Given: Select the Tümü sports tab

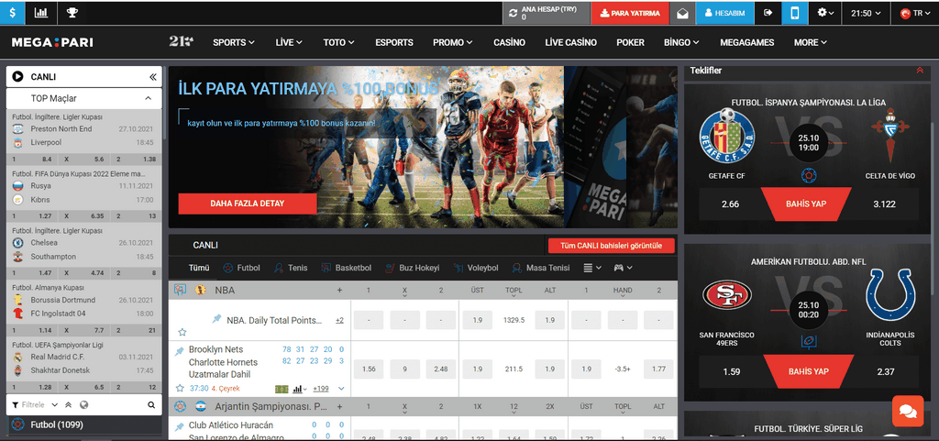Looking at the screenshot, I should [199, 268].
